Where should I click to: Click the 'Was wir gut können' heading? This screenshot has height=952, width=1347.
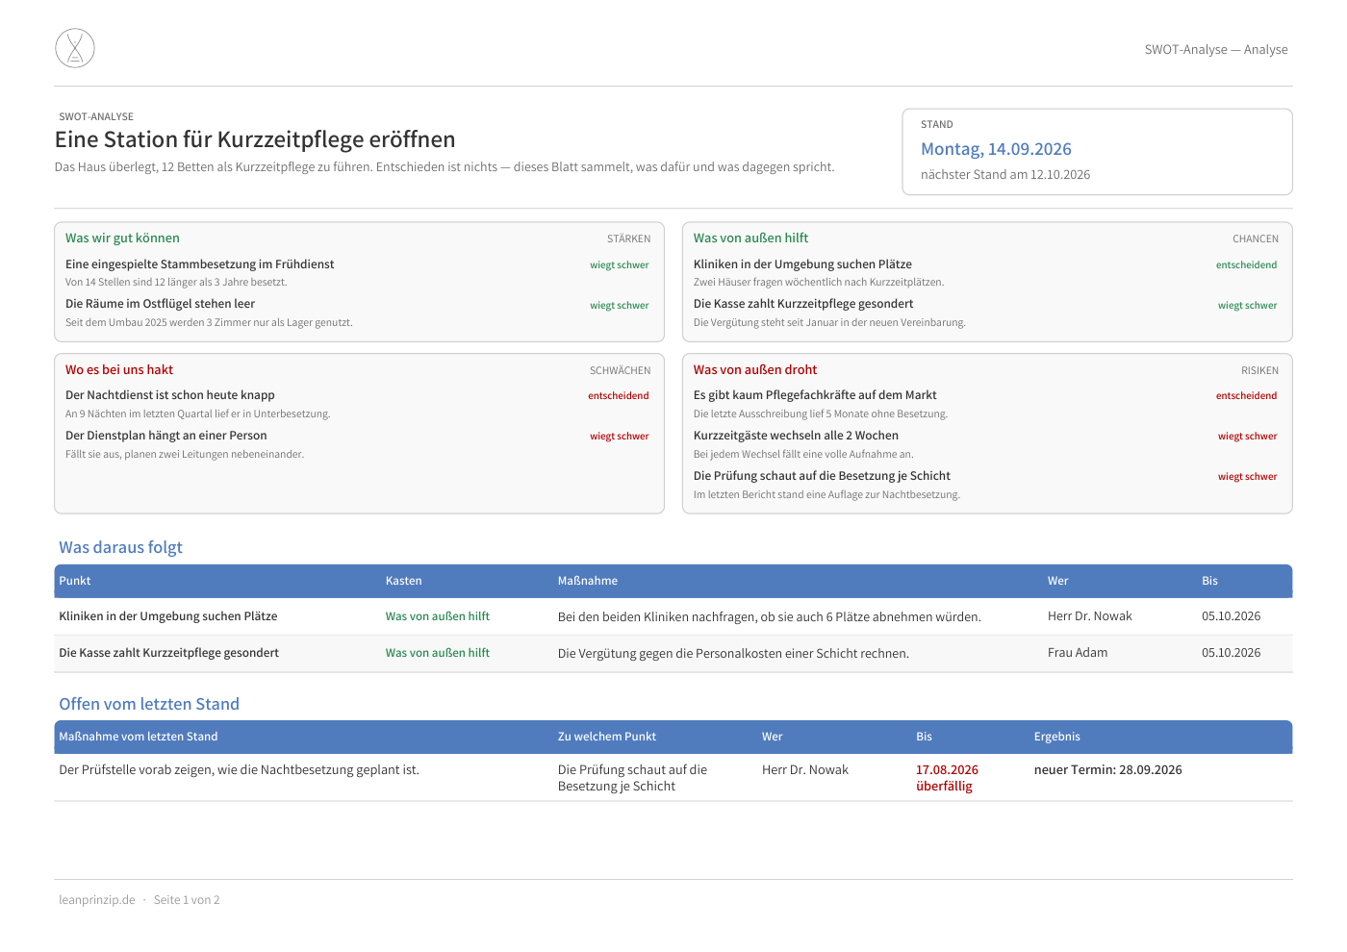click(x=122, y=238)
